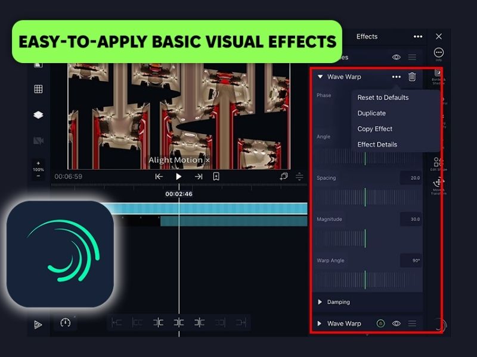The height and width of the screenshot is (357, 477).
Task: Grab the reorder handle of lower Wave Warp
Action: click(412, 324)
